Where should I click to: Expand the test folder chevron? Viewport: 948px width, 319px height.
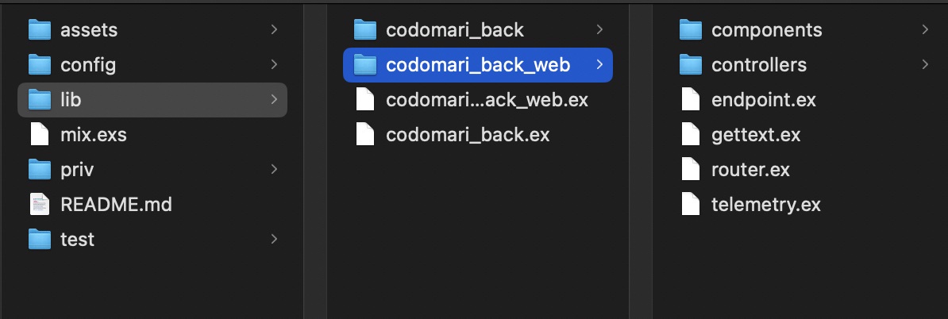click(x=275, y=239)
